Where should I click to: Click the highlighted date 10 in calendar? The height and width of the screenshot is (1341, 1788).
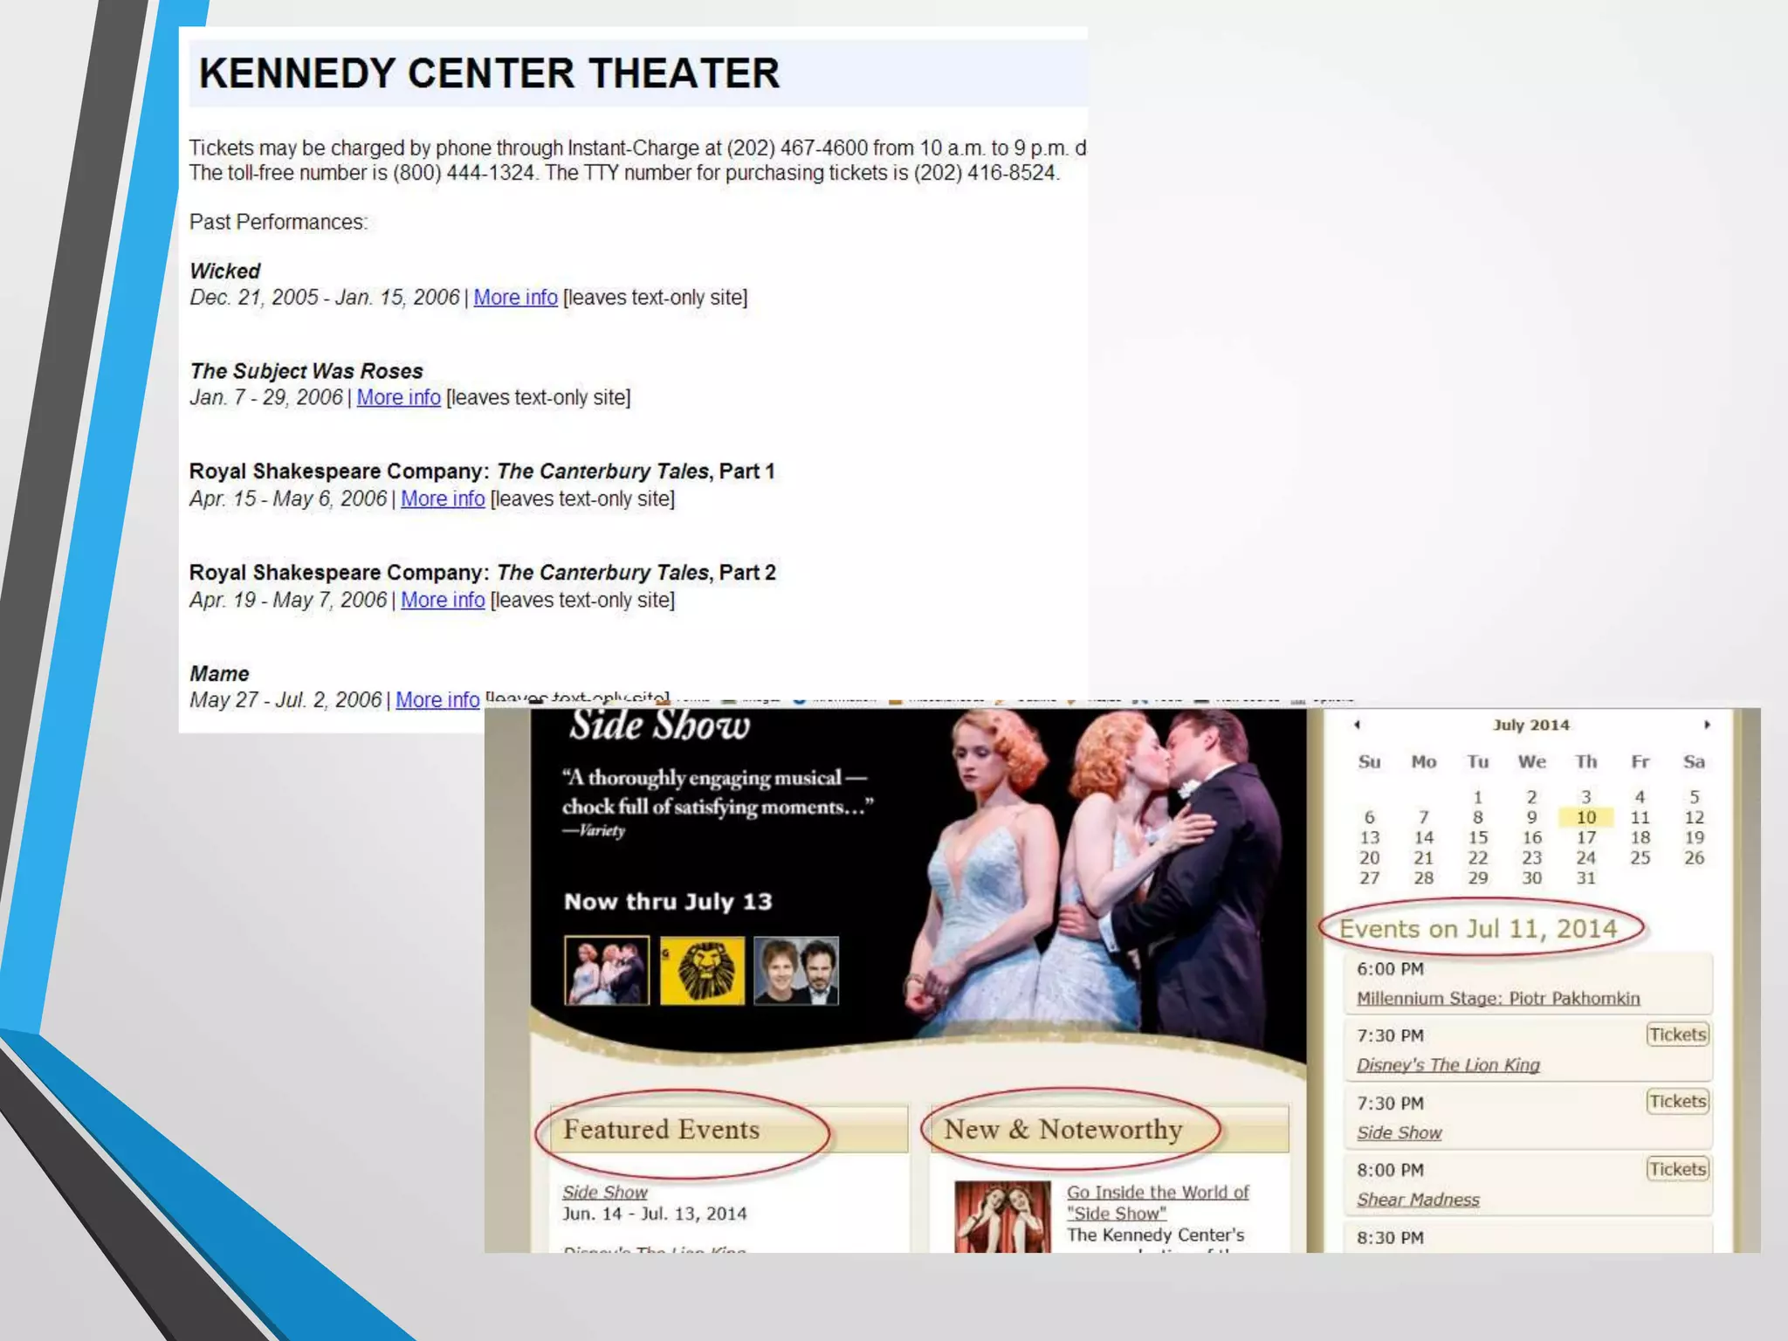coord(1585,818)
